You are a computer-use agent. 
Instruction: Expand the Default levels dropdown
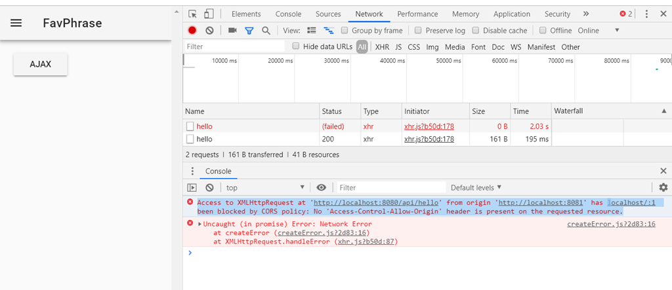[x=476, y=187]
